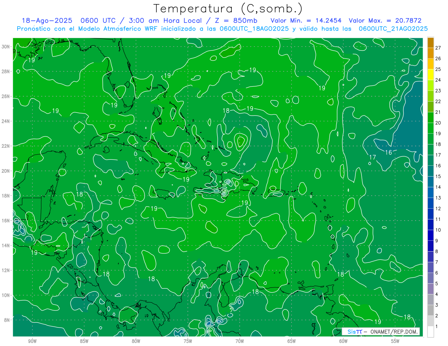This screenshot has height=346, width=448.
Task: Pick the white bottom swatch of the color scale
Action: pyautogui.click(x=430, y=332)
